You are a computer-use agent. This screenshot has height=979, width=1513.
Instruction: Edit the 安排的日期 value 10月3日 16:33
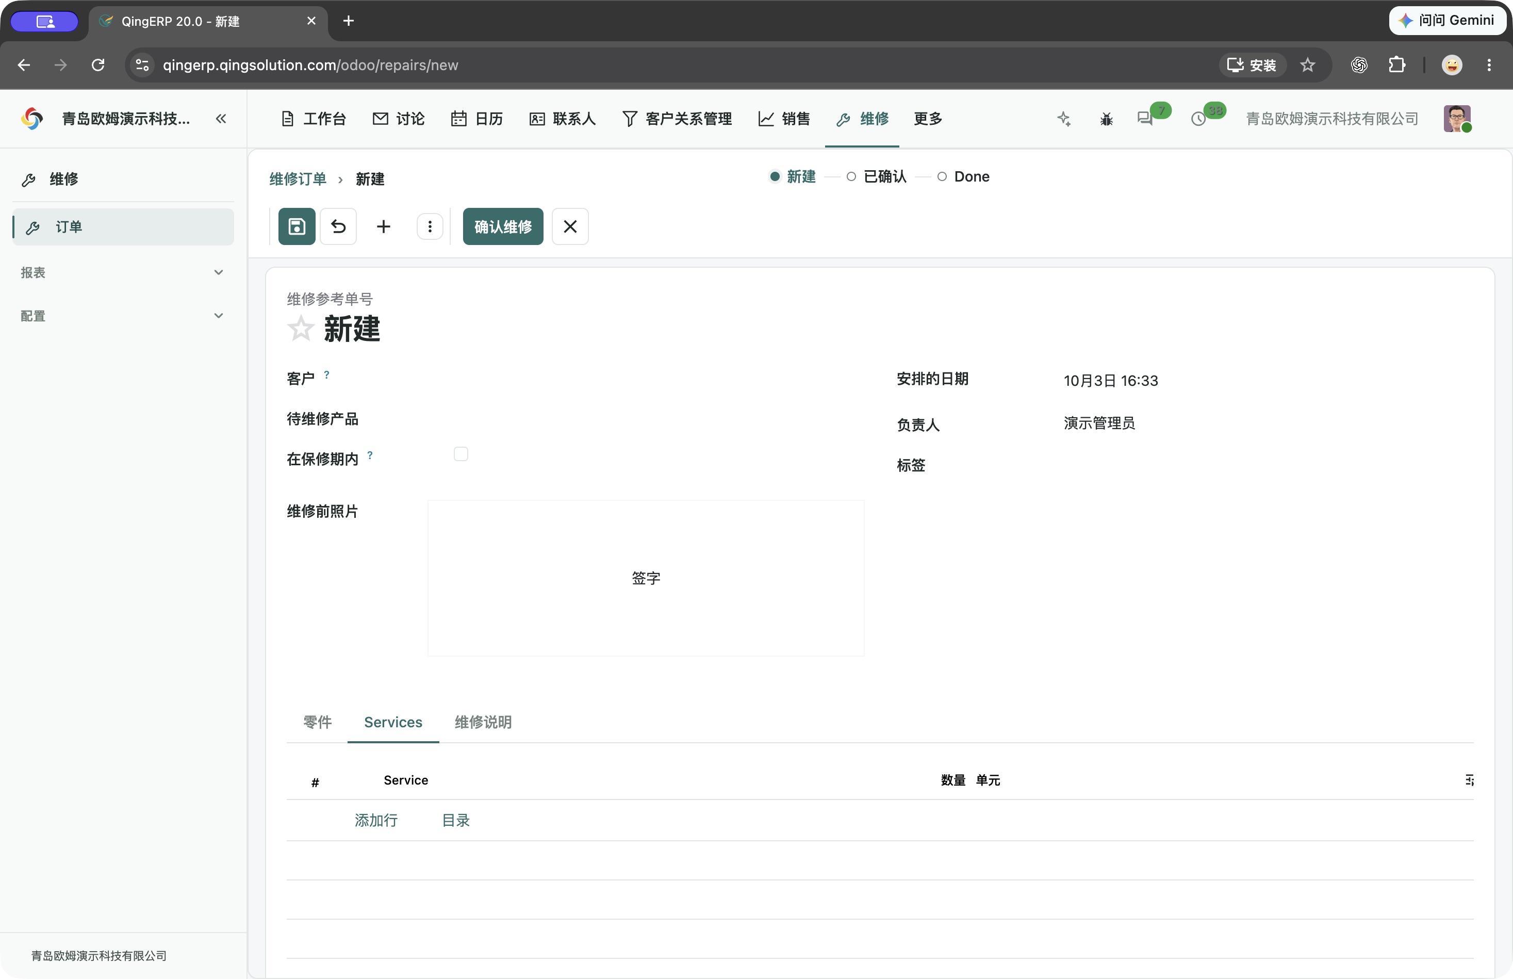pos(1111,380)
